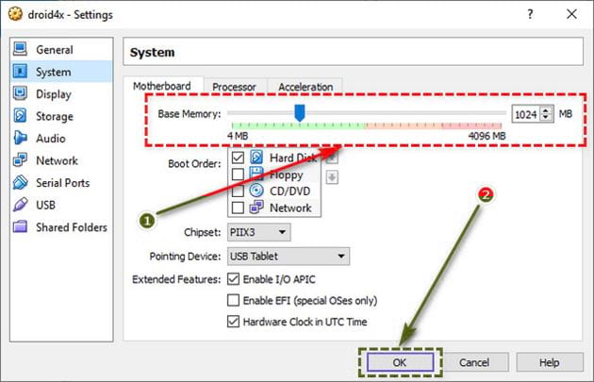Select the Floppy boot device icon

tap(256, 174)
